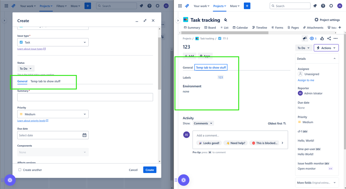This screenshot has width=346, height=189.
Task: Click Jira logo in right window
Action: point(187,6)
